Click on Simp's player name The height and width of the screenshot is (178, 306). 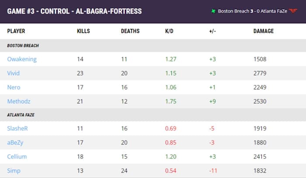point(14,171)
